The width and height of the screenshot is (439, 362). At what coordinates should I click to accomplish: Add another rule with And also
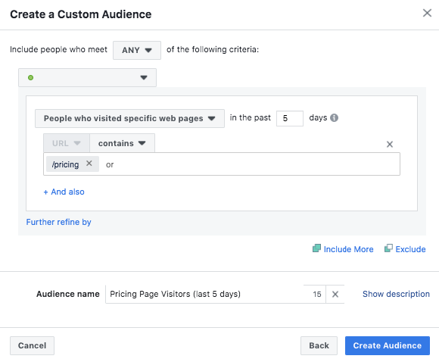(64, 192)
